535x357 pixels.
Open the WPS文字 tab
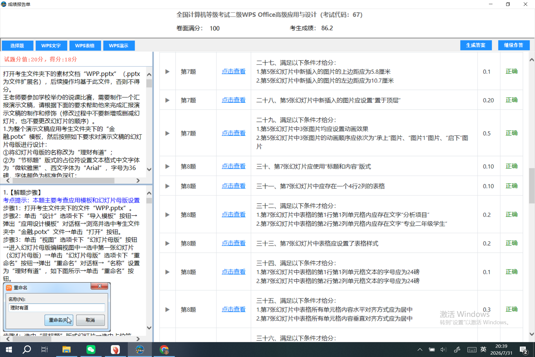point(51,46)
